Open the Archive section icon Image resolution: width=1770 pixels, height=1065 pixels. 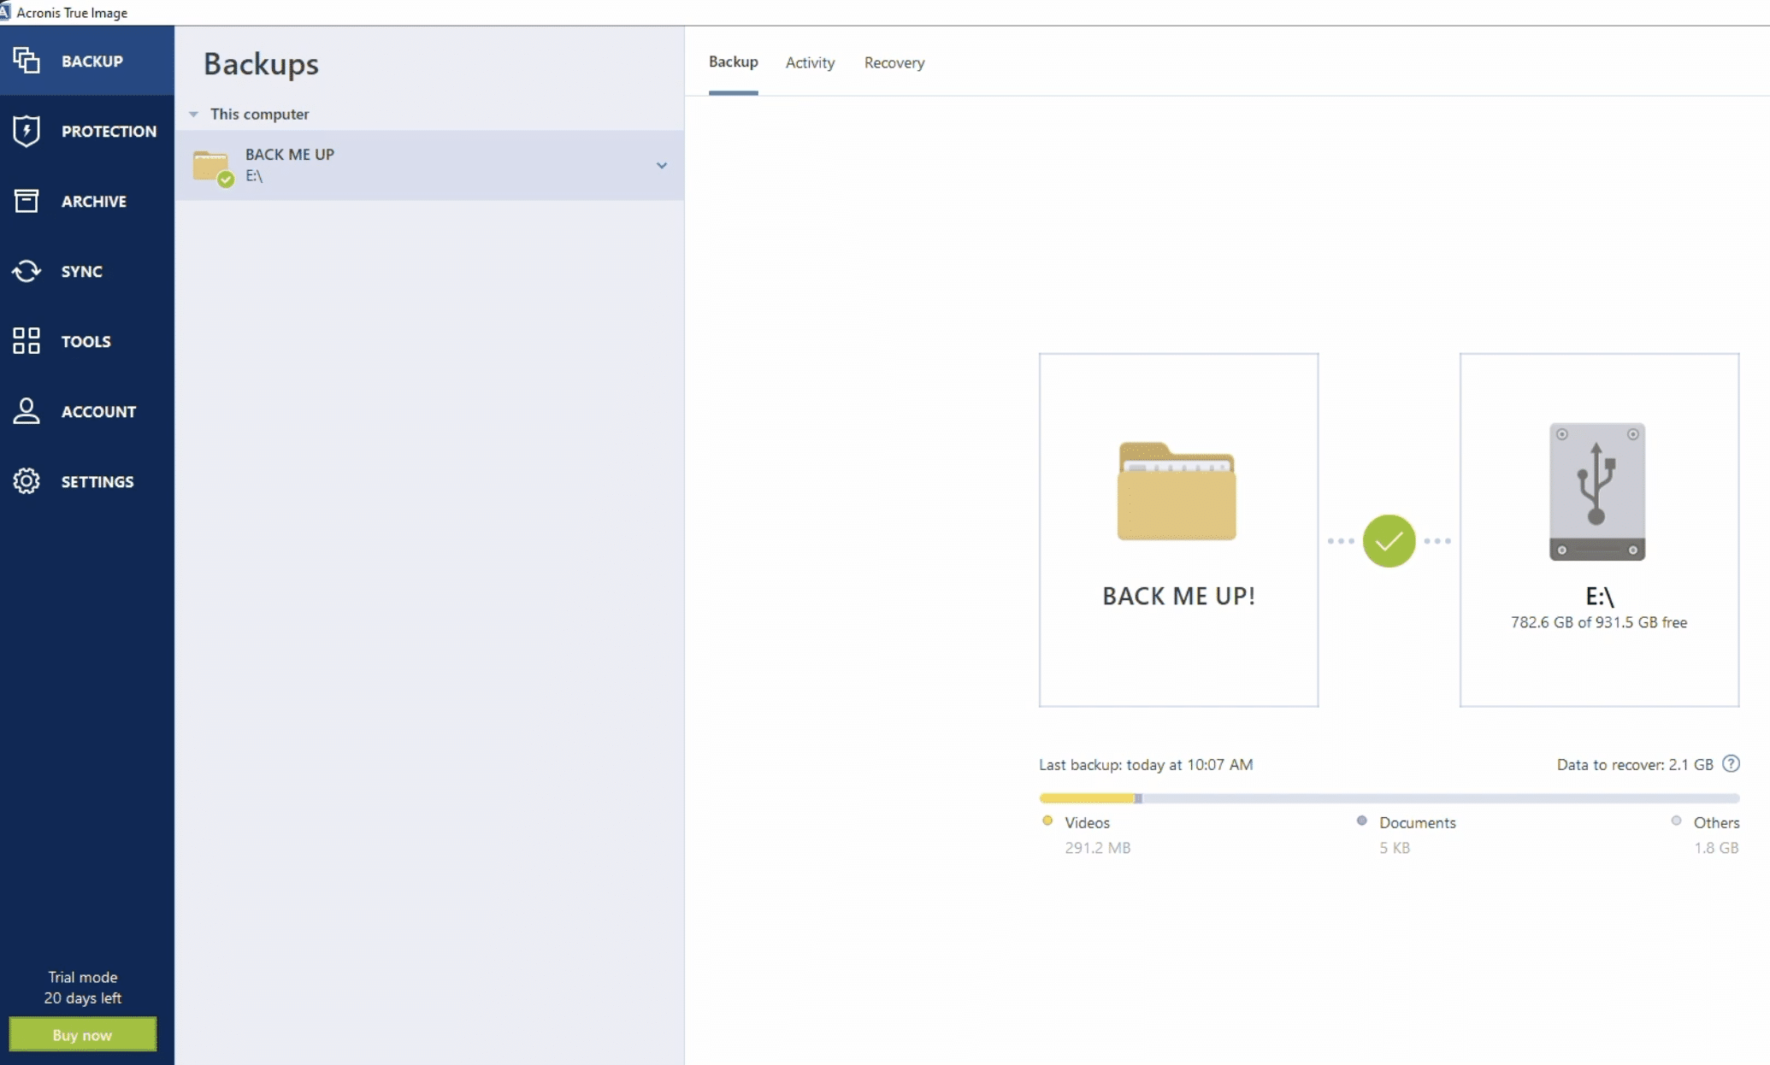(x=26, y=201)
